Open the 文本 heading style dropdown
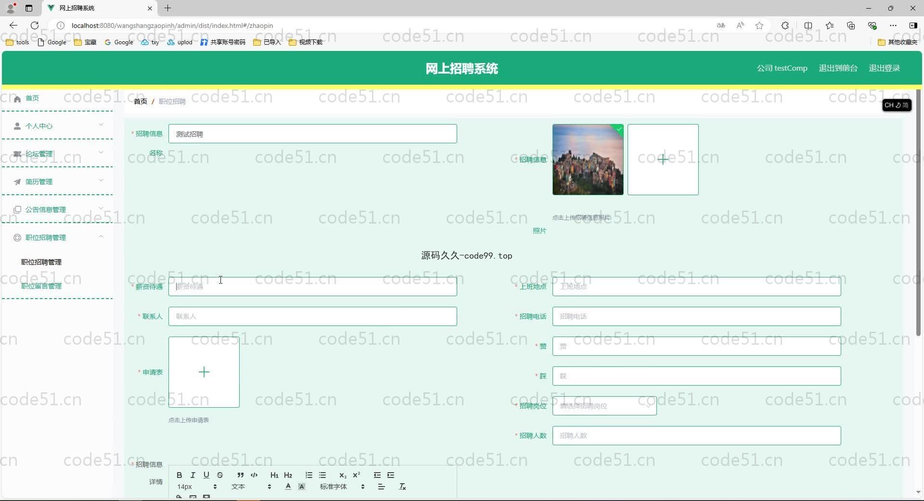924x501 pixels. click(251, 487)
